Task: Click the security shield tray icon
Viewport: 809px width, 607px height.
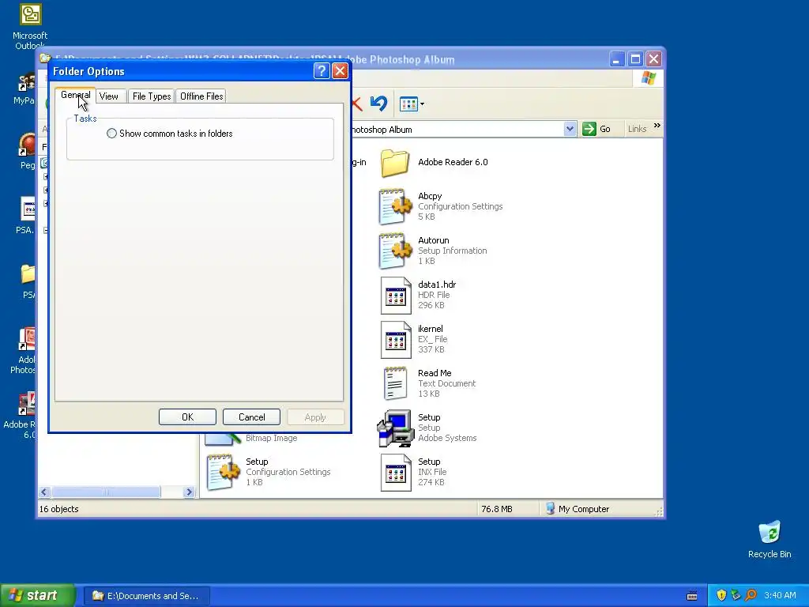Action: 721,595
